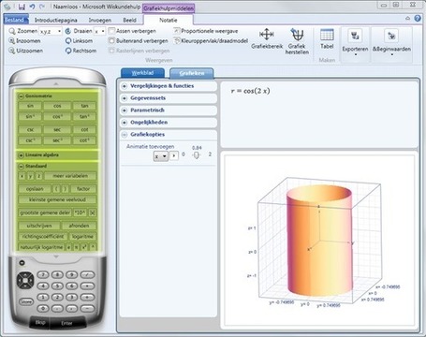426x337 pixels.
Task: Click the Grafiekbereik icon
Action: (x=267, y=35)
